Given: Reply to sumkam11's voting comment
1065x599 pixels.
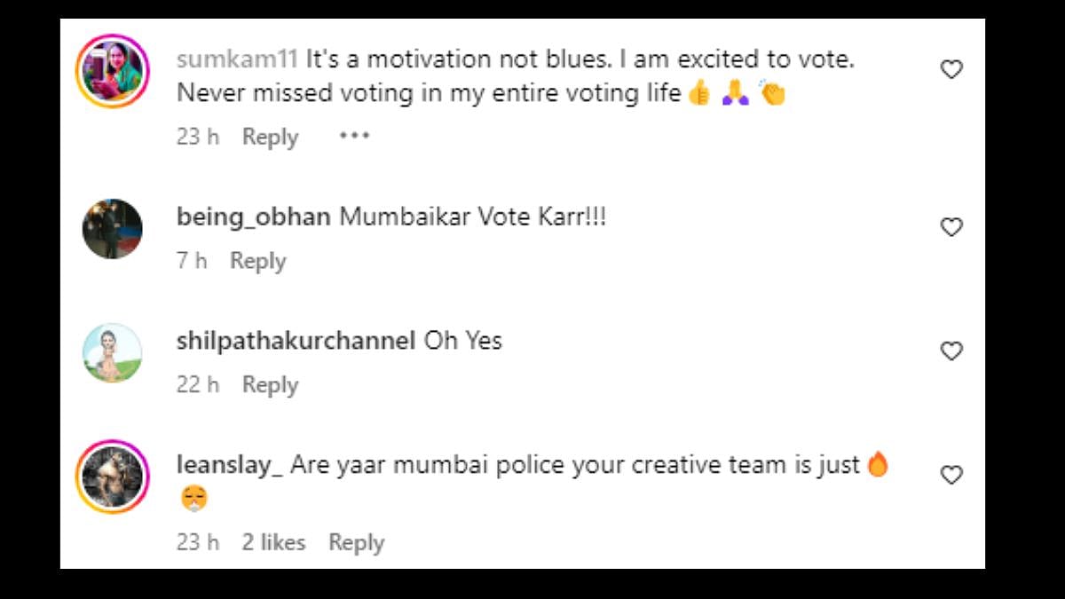Looking at the screenshot, I should (x=270, y=138).
